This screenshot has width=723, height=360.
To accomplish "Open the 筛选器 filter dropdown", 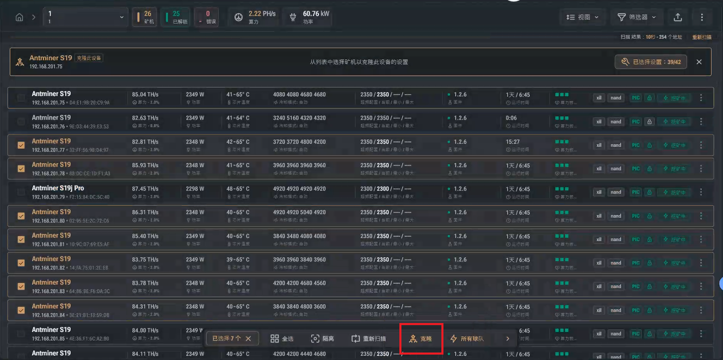I will [x=636, y=17].
